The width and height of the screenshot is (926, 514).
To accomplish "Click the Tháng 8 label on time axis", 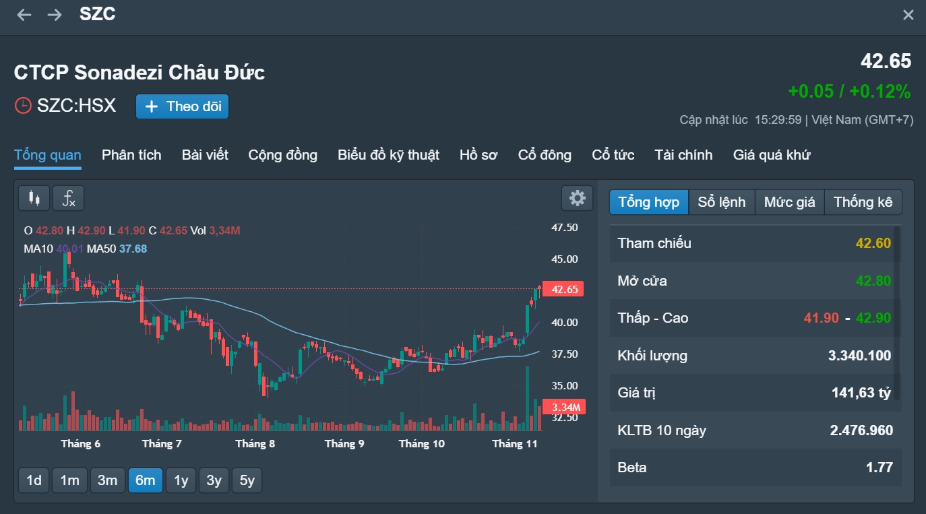I will (255, 443).
